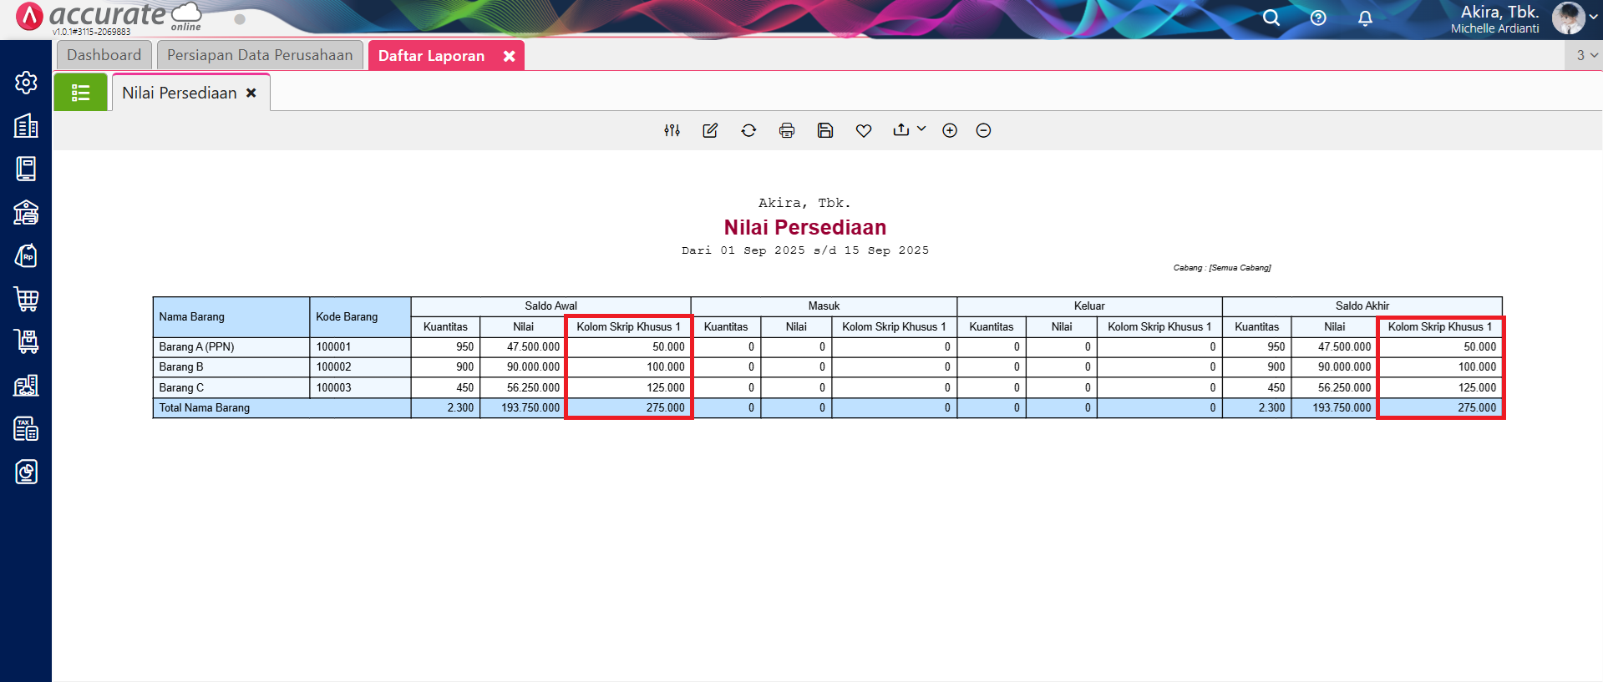Print the report using printer icon
Viewport: 1603px width, 682px height.
click(787, 130)
